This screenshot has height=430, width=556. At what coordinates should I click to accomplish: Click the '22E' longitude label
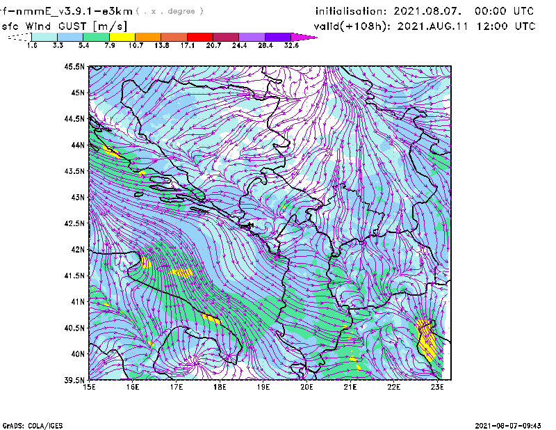coord(393,387)
